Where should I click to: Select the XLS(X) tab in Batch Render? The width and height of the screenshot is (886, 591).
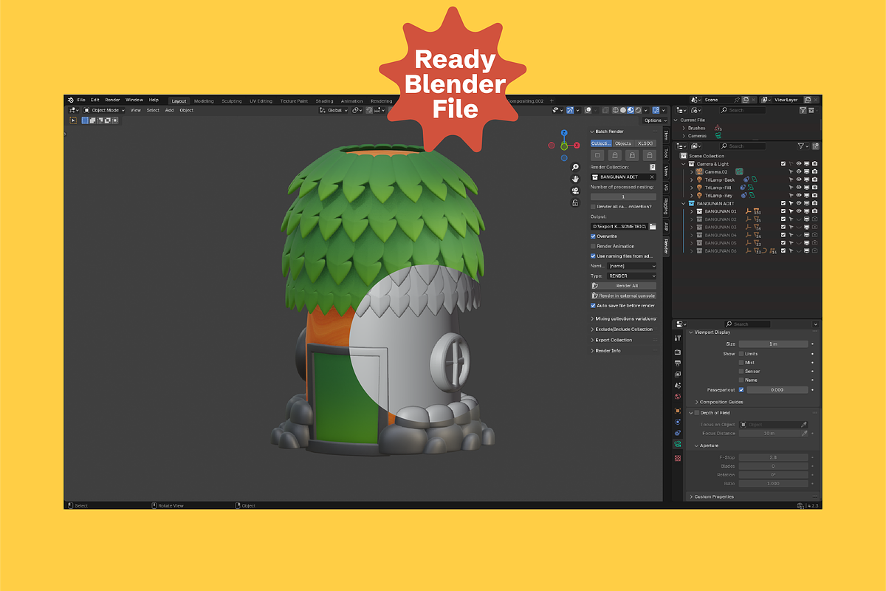pyautogui.click(x=645, y=143)
